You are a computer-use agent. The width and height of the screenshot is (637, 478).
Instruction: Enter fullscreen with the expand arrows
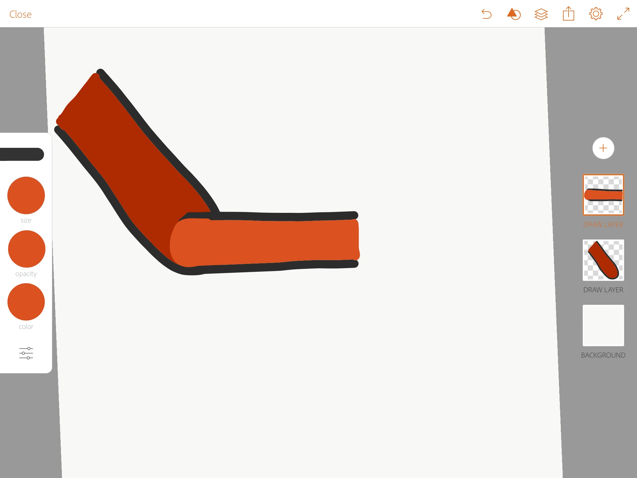(x=623, y=14)
